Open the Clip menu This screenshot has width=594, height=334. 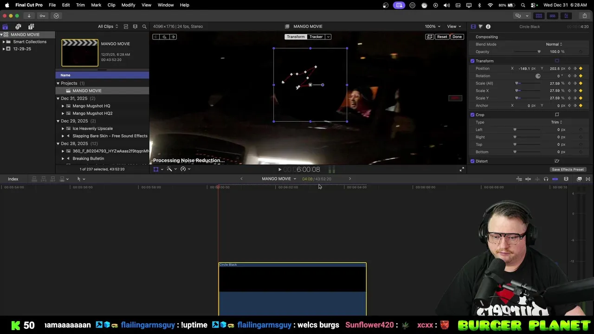click(x=111, y=5)
